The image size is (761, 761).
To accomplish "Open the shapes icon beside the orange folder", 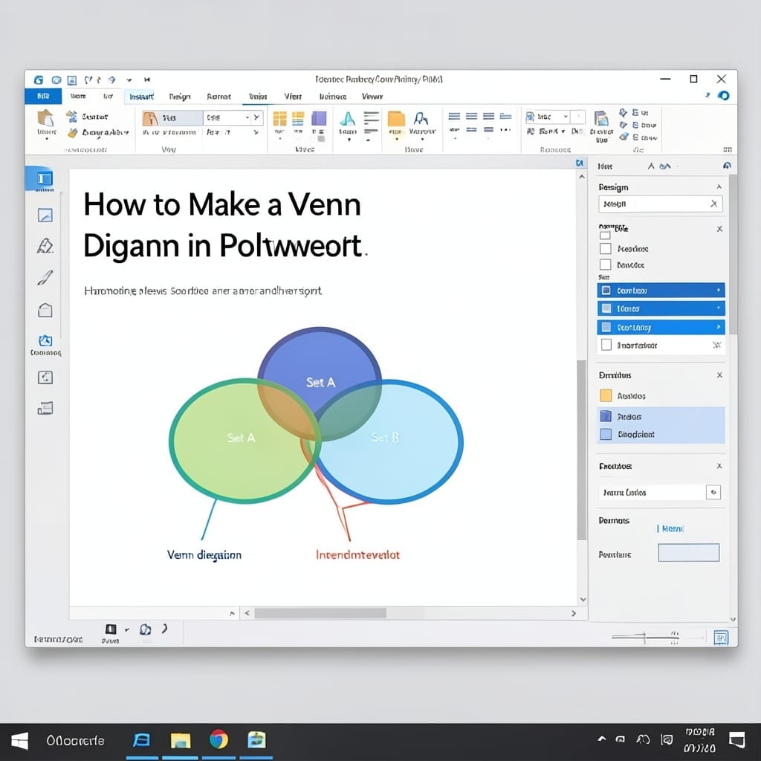I will [421, 118].
